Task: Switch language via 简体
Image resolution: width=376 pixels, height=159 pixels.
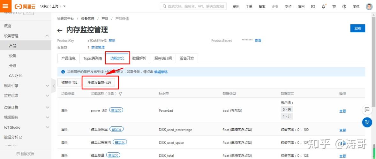Action: pos(356,6)
